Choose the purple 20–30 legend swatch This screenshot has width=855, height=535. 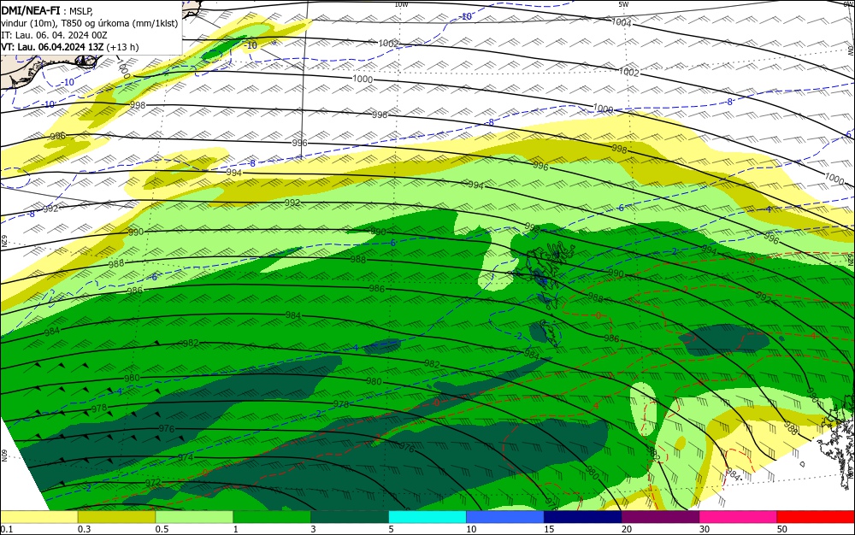point(660,517)
